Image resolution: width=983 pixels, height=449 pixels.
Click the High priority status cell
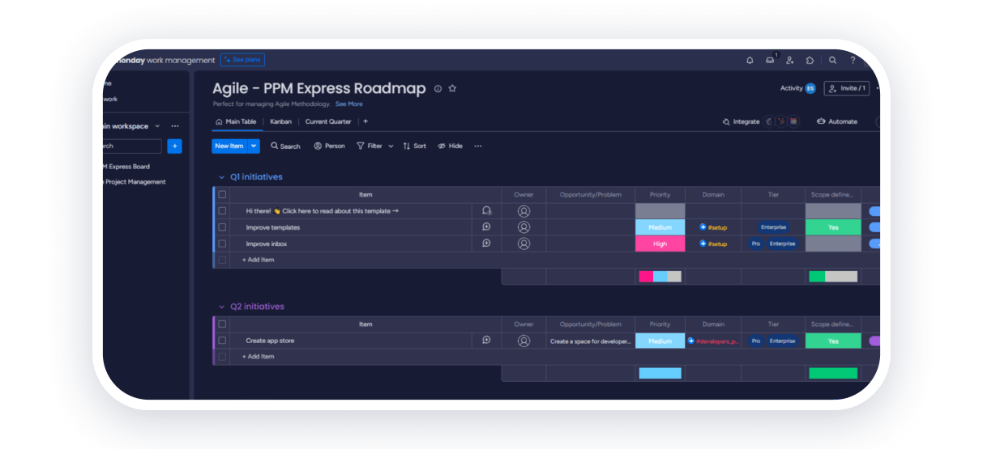(x=660, y=244)
